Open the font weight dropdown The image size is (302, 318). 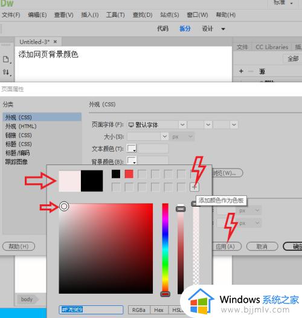tap(234, 125)
